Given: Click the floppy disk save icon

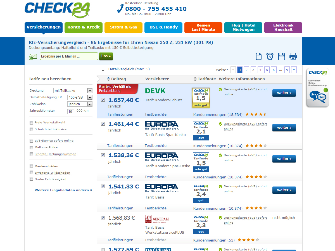Looking at the screenshot, I should (282, 56).
